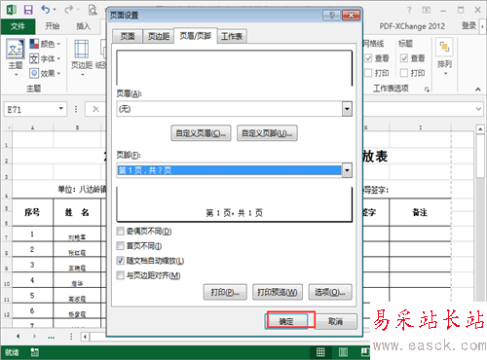This screenshot has height=360, width=487.
Task: Toggle Gridlines View (查看) checkbox
Action: point(368,58)
